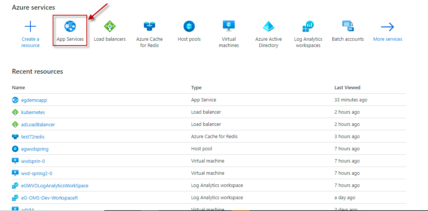Screen dimensions: 428x211
Task: Open the Batch accounts icon
Action: 348,26
